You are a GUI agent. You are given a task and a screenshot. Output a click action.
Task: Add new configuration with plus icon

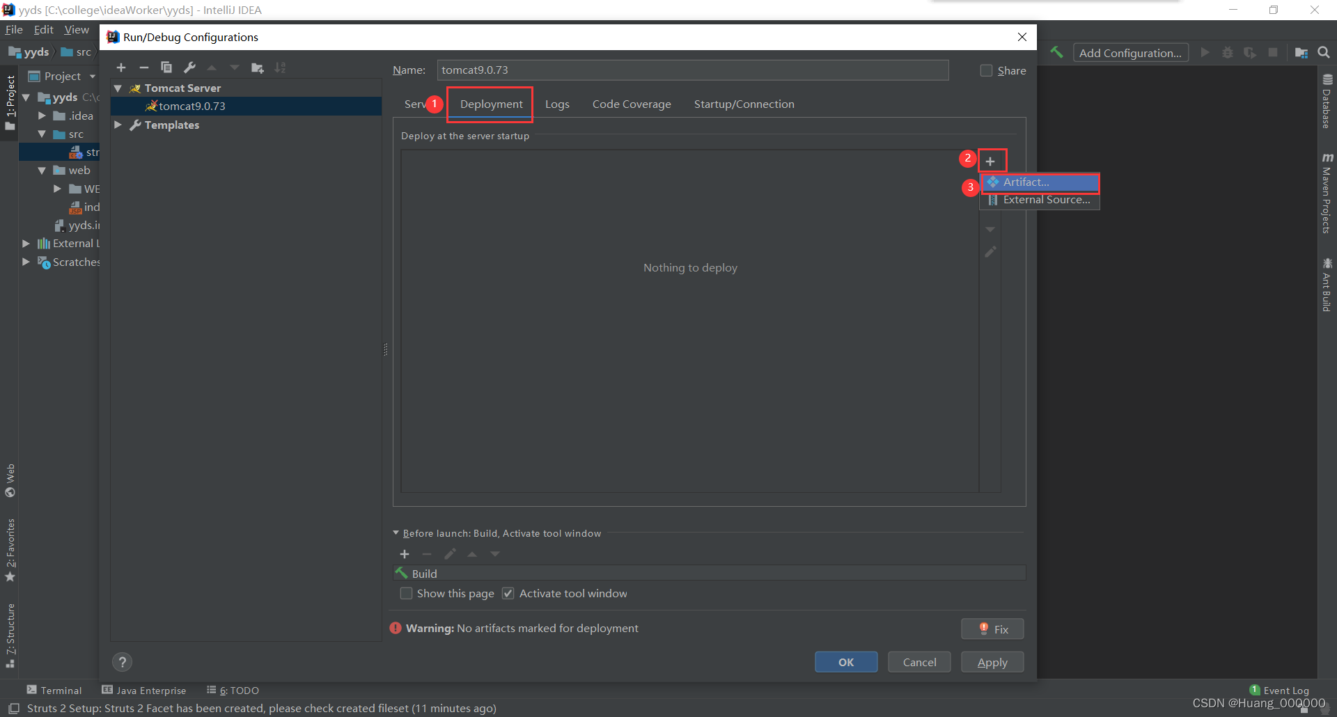click(x=121, y=68)
